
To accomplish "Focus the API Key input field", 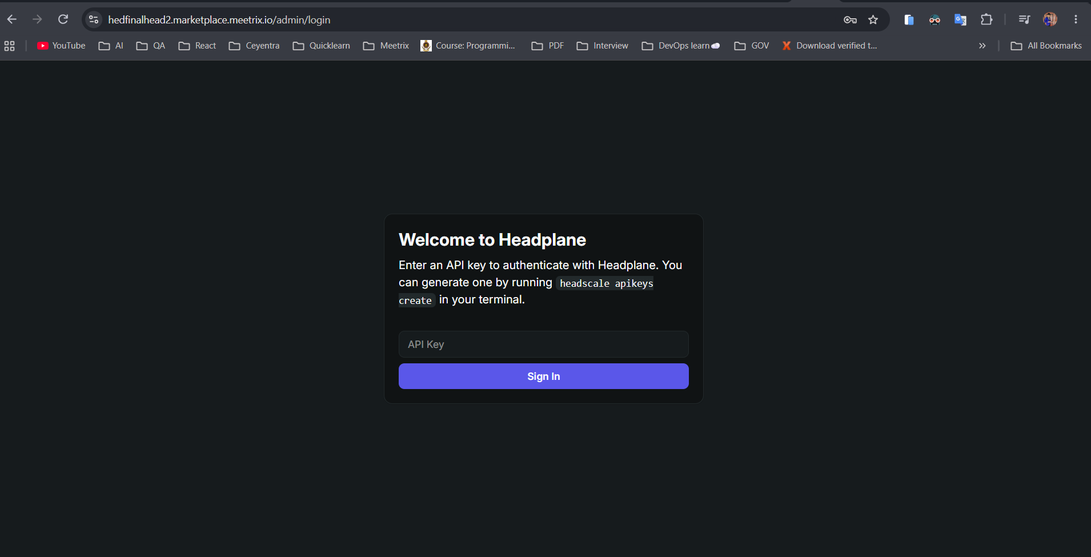I will click(x=544, y=344).
